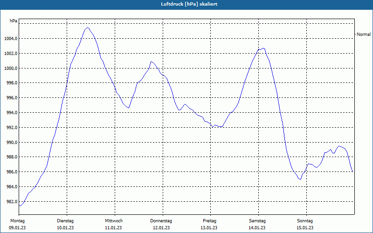Click the 988,0 axis value
This screenshot has width=373, height=233.
12,157
